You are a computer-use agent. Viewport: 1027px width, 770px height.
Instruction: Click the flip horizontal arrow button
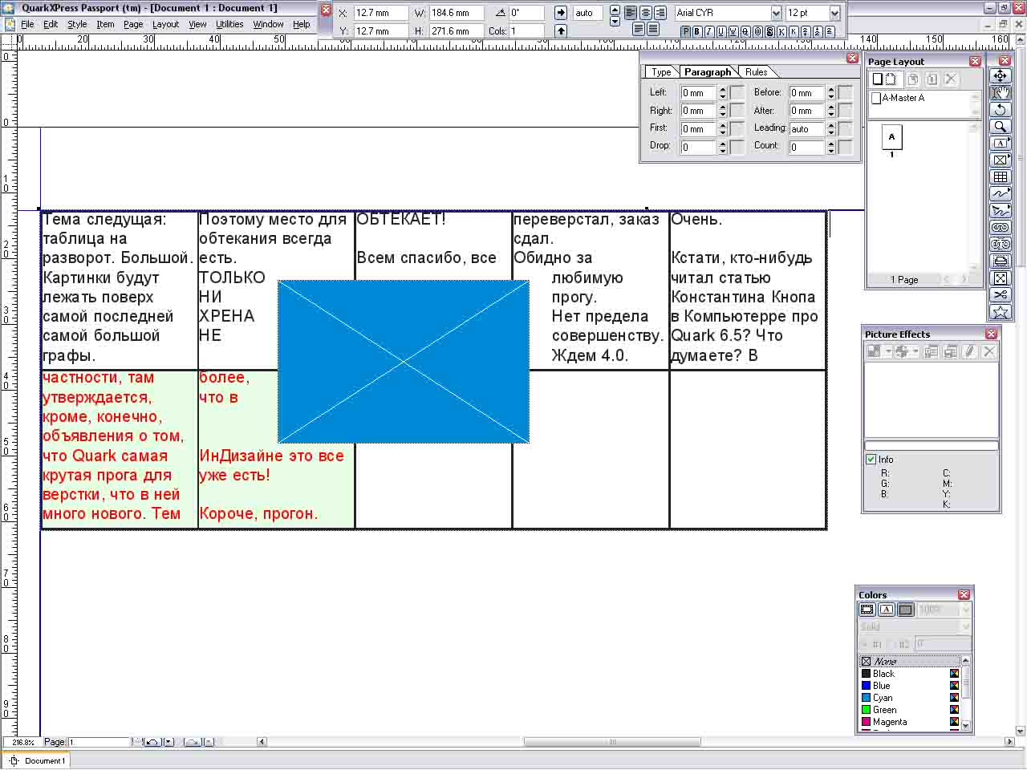(561, 13)
